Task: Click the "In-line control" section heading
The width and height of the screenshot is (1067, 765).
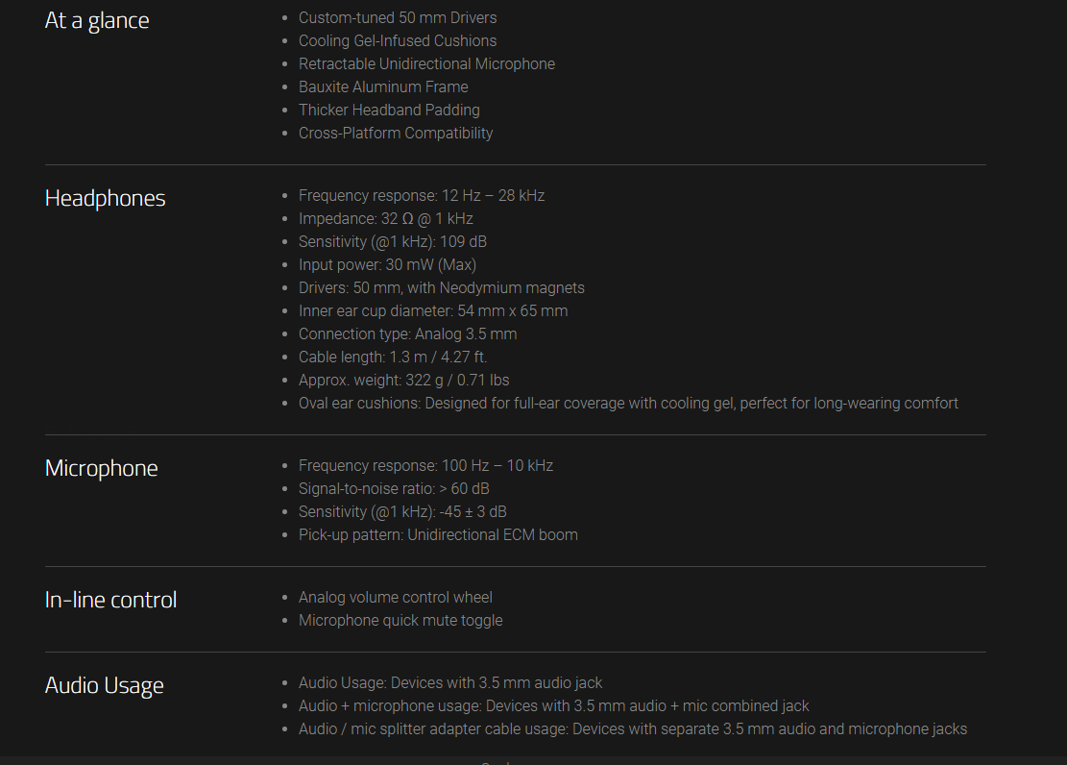Action: 110,601
